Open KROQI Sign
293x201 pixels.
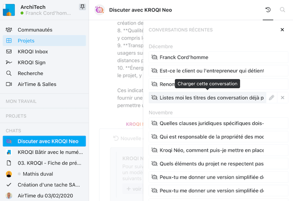pyautogui.click(x=44, y=62)
